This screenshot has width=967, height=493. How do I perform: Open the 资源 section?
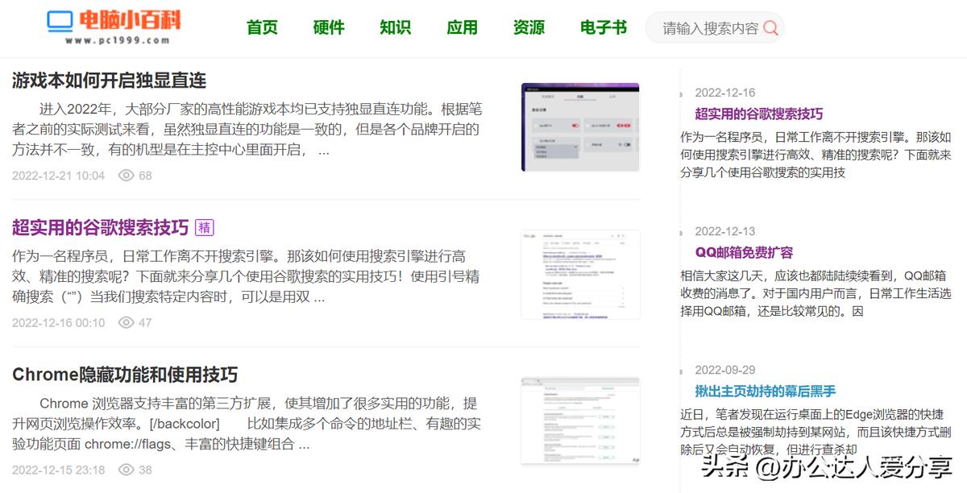tap(529, 27)
